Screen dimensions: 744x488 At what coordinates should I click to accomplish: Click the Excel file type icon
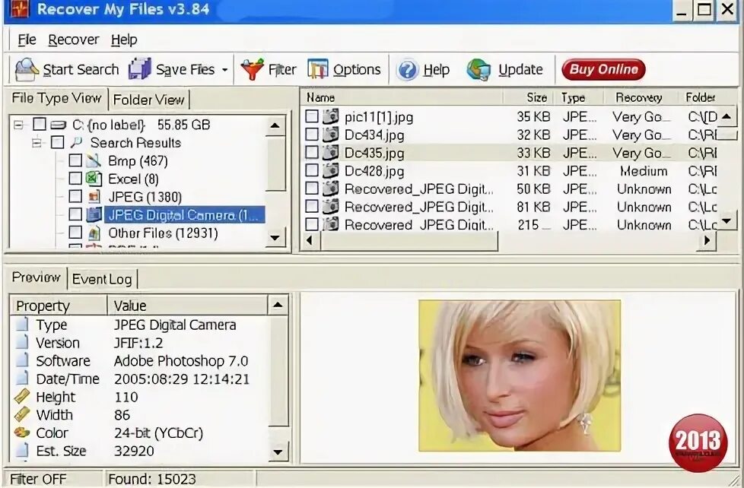tap(94, 179)
